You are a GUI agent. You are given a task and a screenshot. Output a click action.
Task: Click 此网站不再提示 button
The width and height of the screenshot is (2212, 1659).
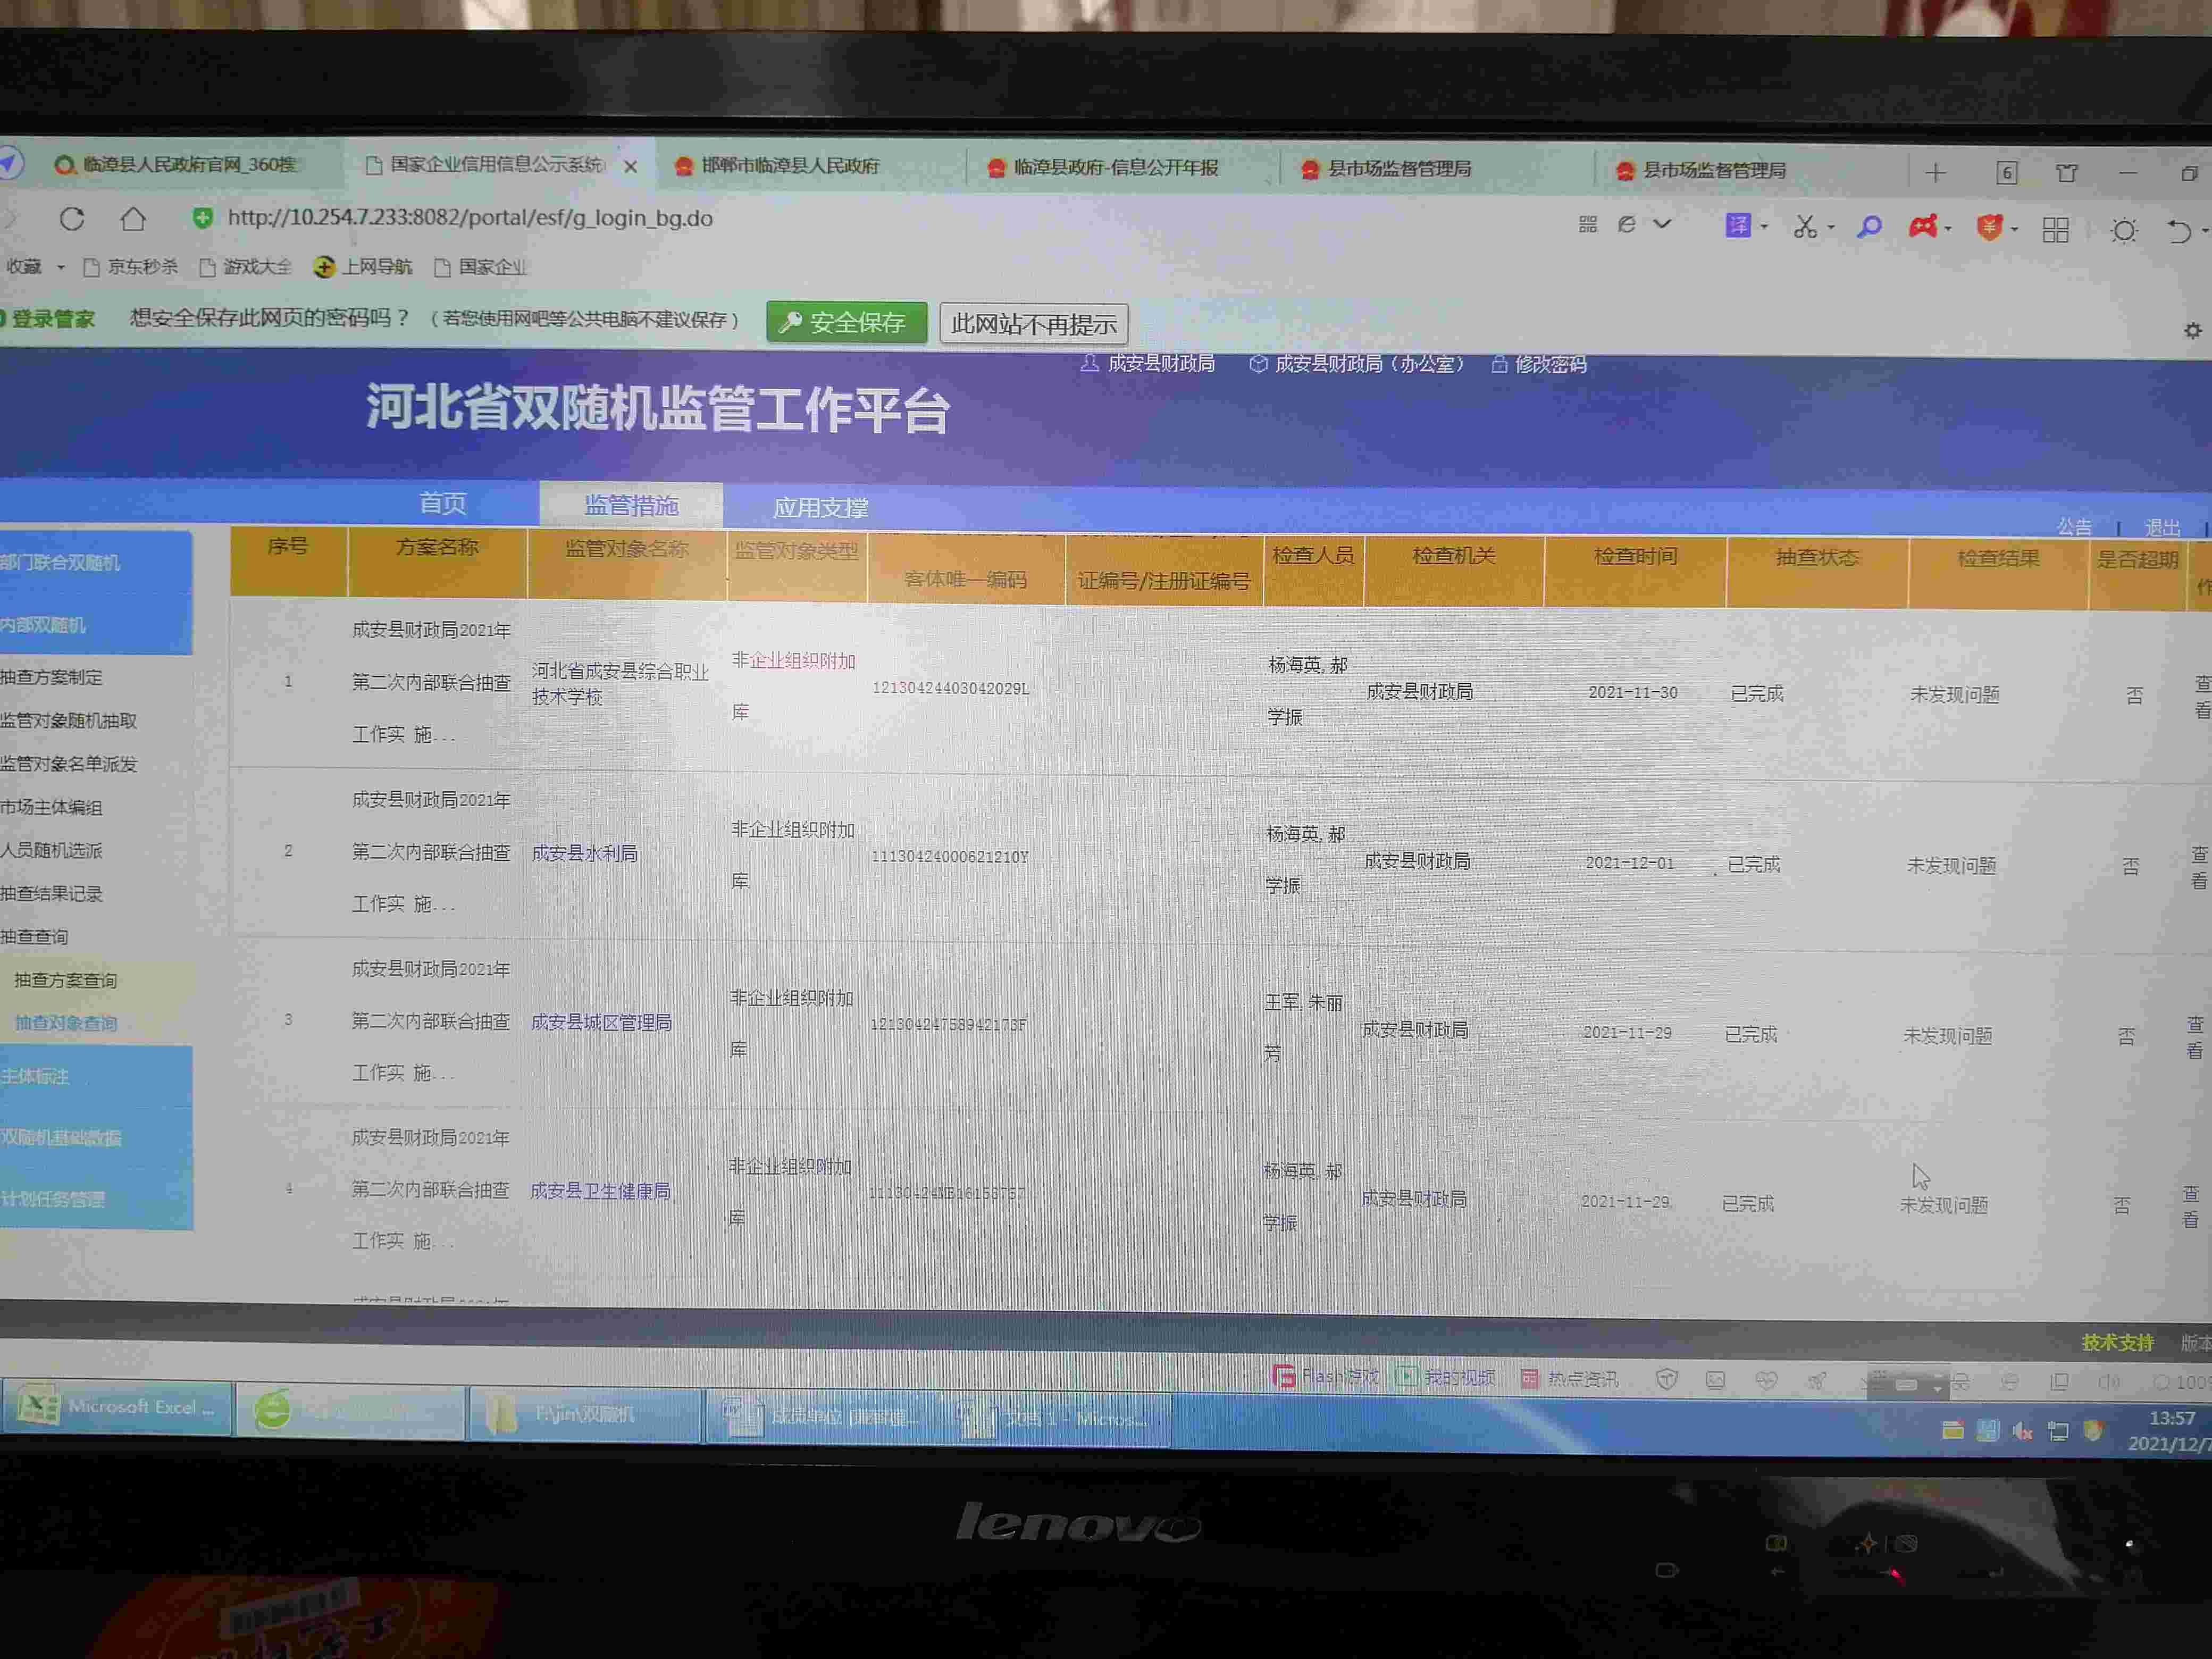(x=1033, y=324)
